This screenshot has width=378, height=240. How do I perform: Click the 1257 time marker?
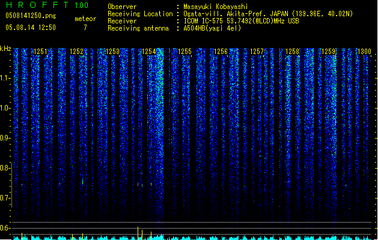pos(257,52)
